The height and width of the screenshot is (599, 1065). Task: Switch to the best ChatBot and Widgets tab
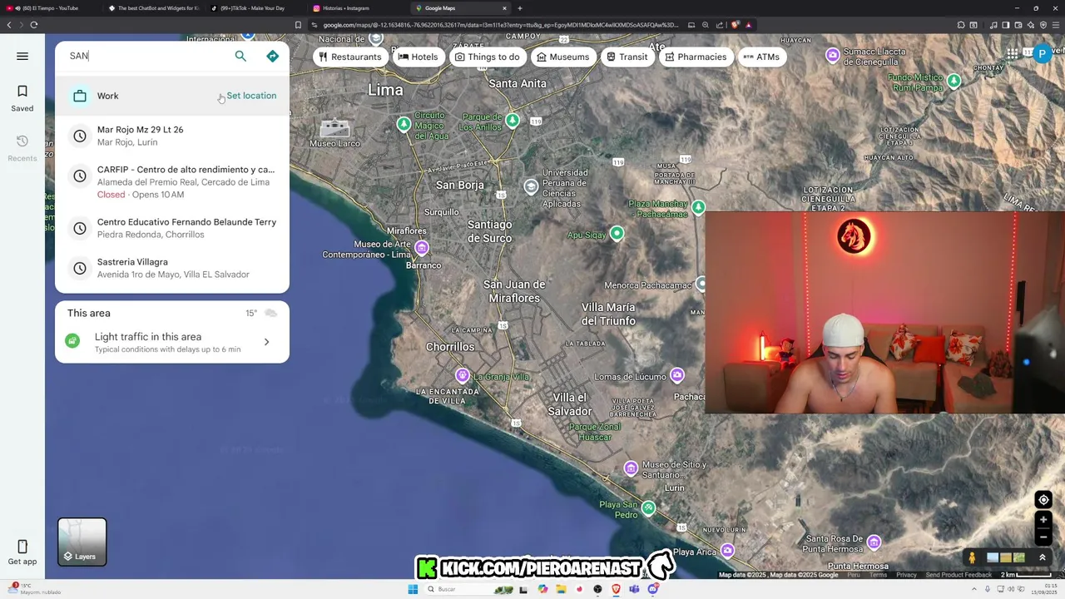pos(154,8)
